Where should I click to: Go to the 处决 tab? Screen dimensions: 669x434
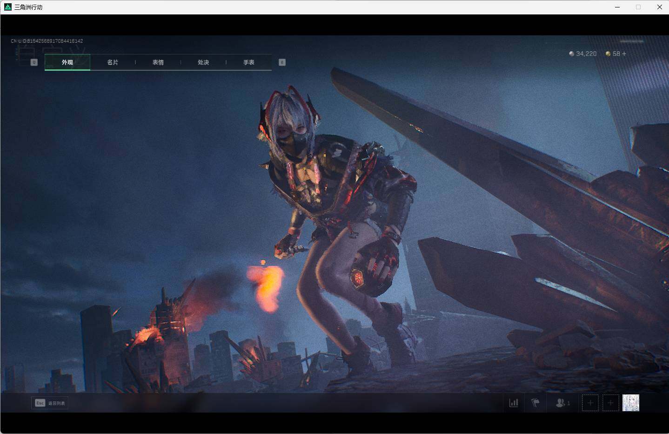coord(203,62)
